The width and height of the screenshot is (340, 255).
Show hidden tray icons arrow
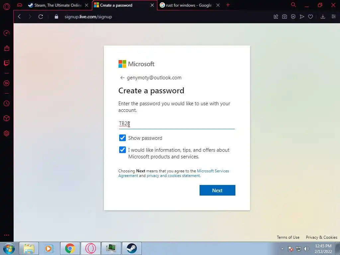point(282,249)
